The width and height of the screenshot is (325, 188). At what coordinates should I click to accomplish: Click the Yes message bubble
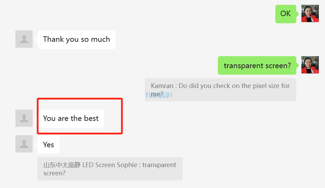pos(49,145)
